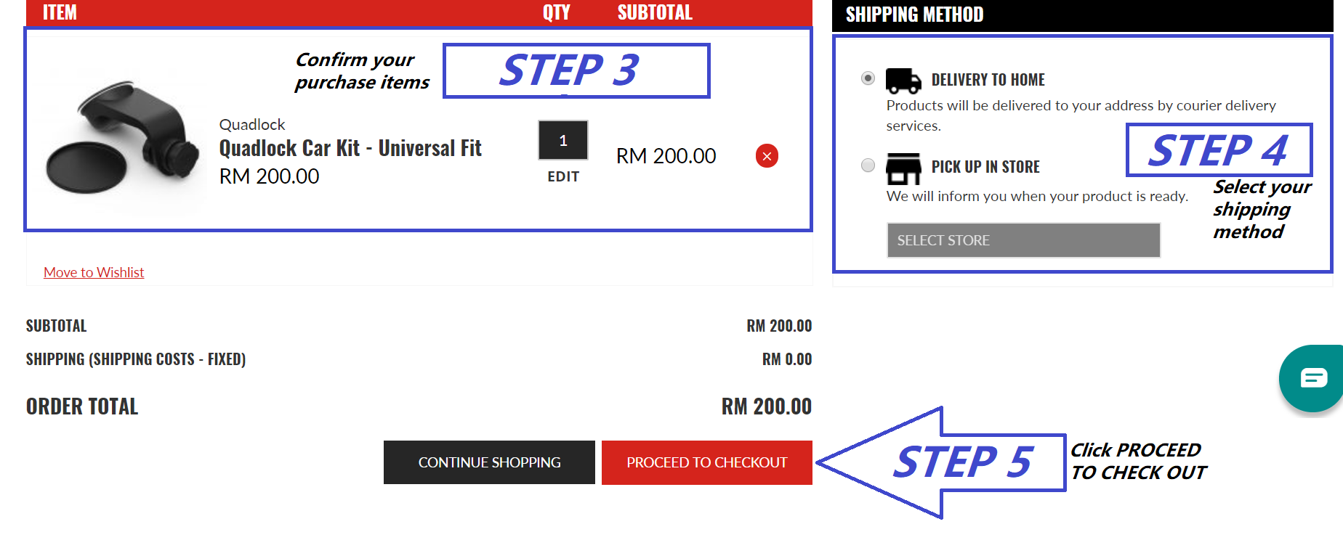Viewport: 1343px width, 548px height.
Task: Open the Select Store dropdown
Action: click(1023, 240)
